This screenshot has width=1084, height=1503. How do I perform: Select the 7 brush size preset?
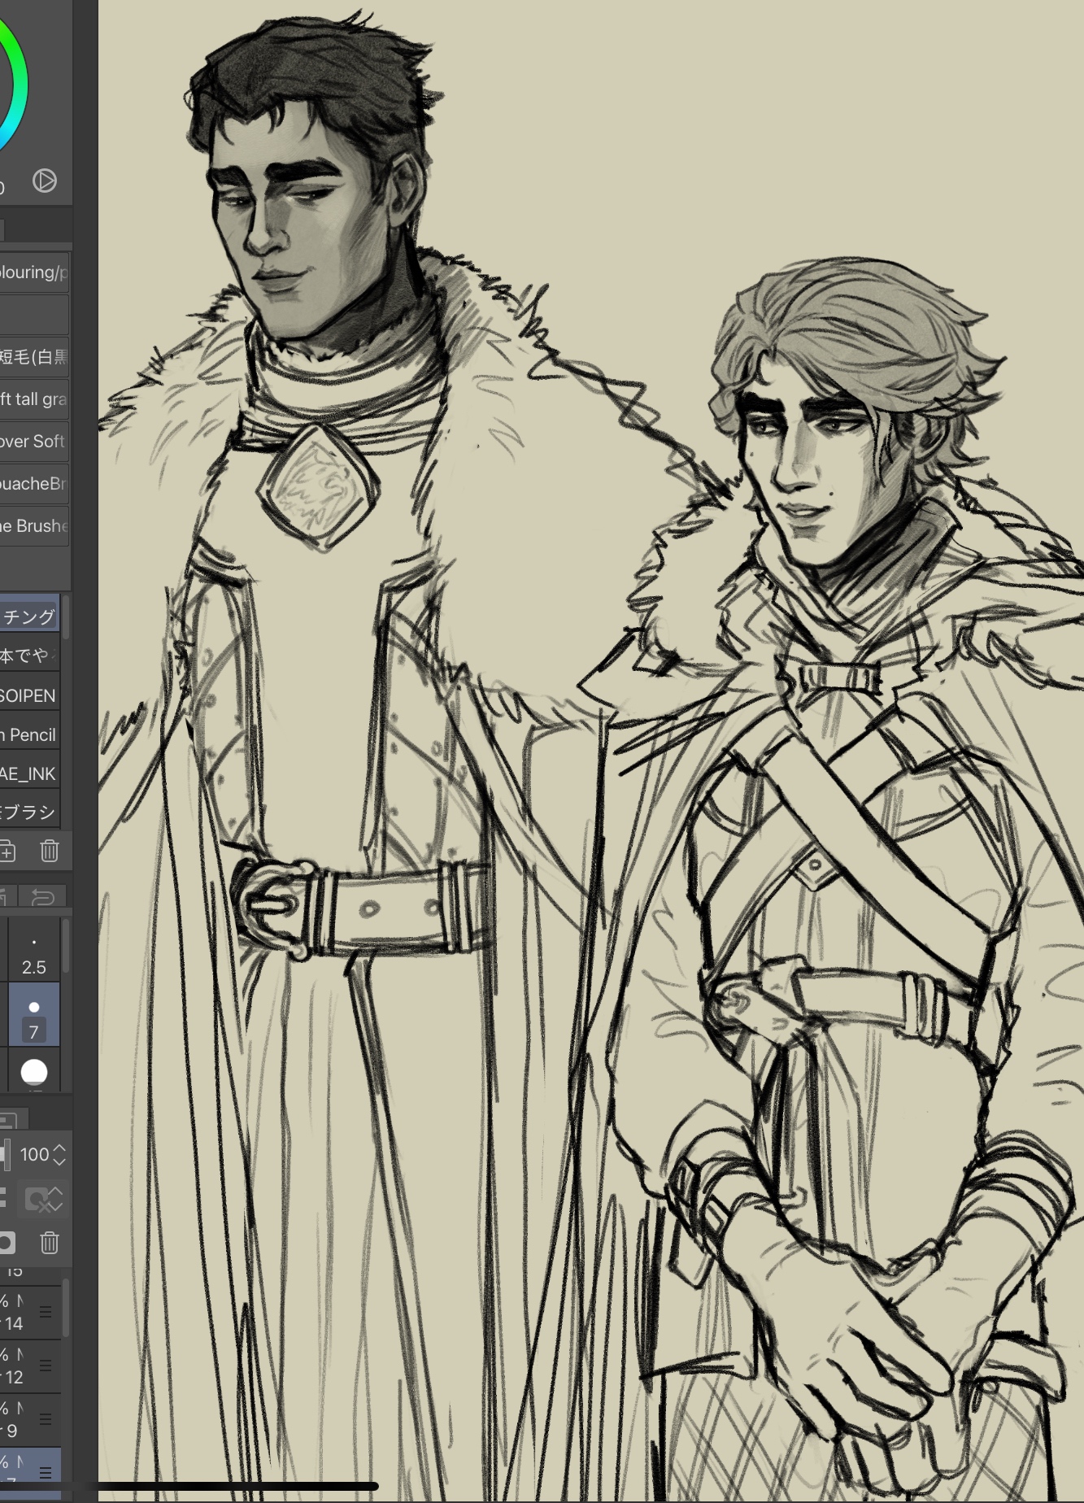pos(33,1015)
